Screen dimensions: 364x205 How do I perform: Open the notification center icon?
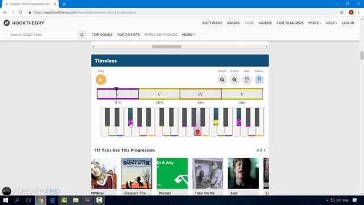point(355,200)
